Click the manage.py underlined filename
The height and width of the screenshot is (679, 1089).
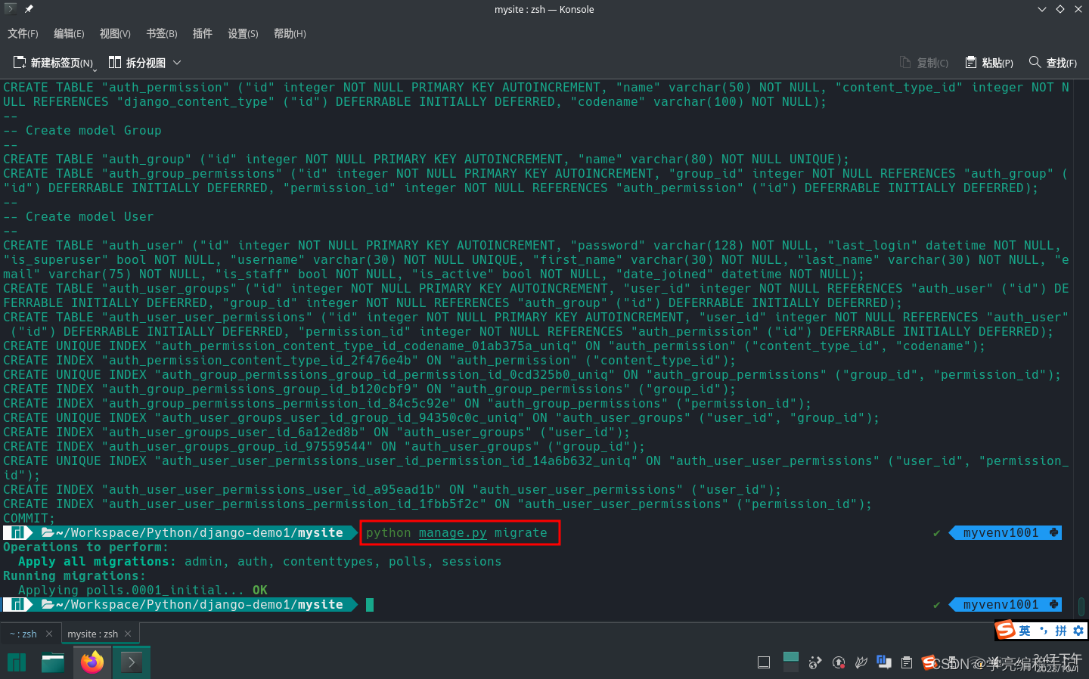click(x=453, y=533)
